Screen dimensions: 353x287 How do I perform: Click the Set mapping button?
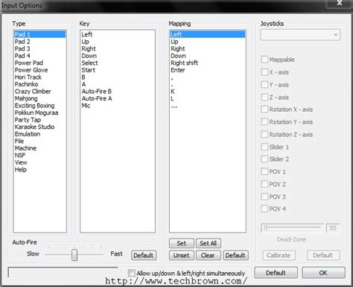tap(182, 243)
